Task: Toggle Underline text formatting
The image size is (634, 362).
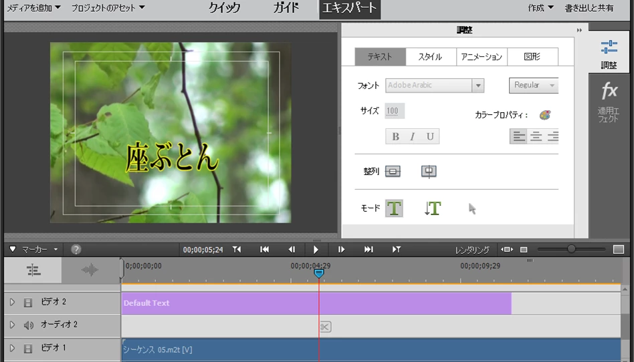Action: 430,136
